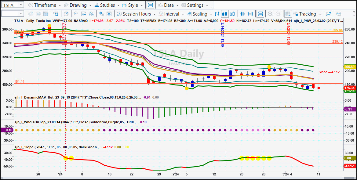
Task: Click the purple -0.91 value tag on right axis
Action: [x=349, y=109]
